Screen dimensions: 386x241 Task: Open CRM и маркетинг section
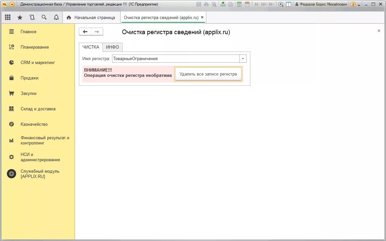pos(38,62)
